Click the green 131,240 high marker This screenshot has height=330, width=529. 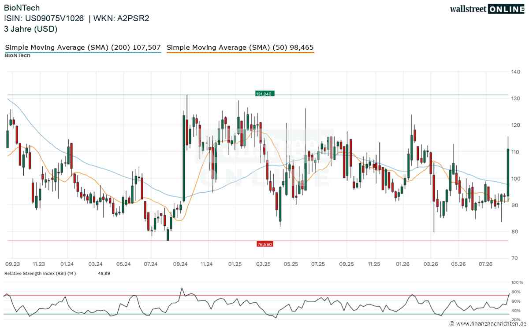click(x=265, y=94)
